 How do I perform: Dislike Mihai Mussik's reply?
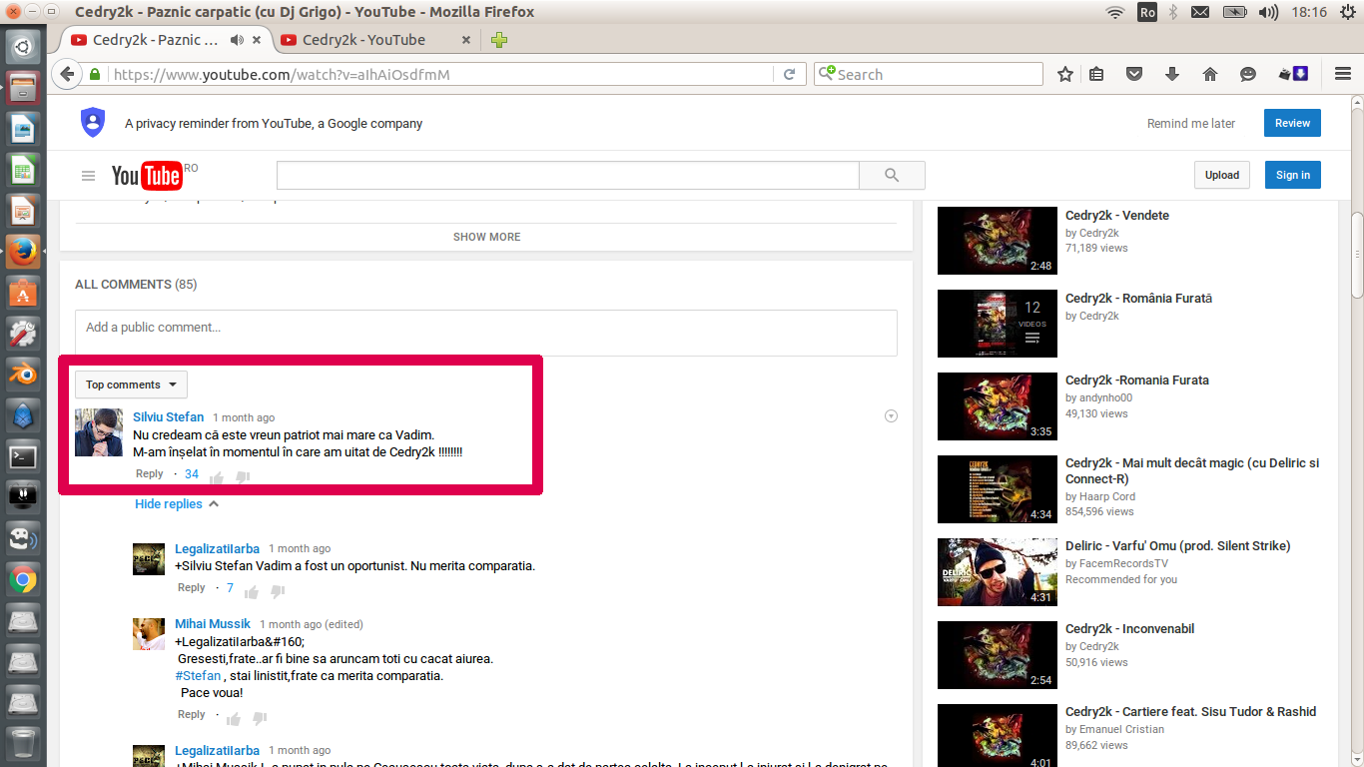point(260,717)
